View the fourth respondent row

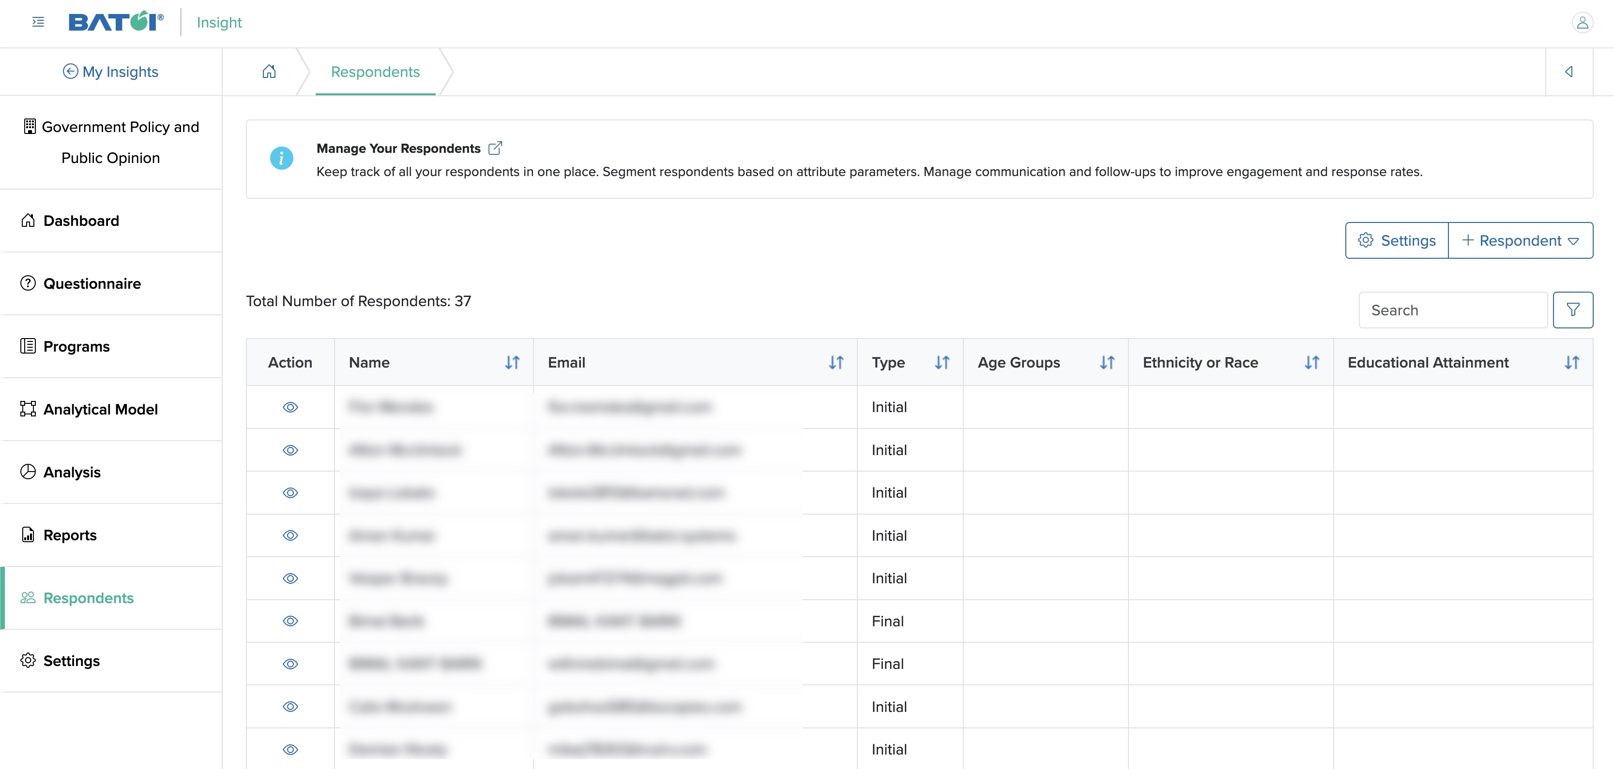[290, 535]
